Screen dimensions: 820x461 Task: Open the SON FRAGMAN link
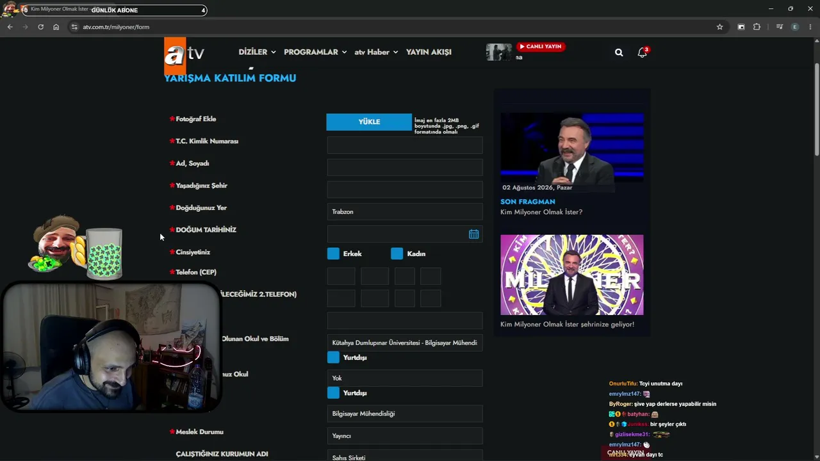[528, 202]
